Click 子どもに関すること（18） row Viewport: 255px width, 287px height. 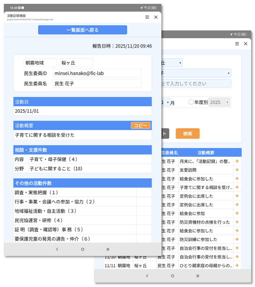tap(82, 168)
